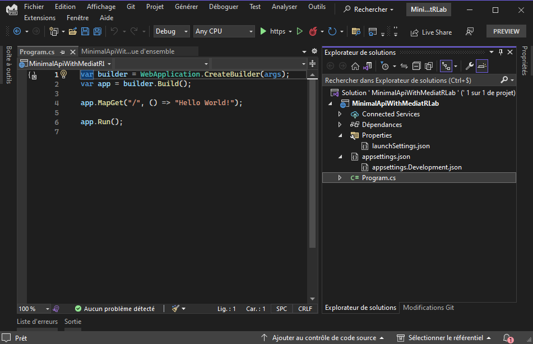Navigate backward with the back arrow

pyautogui.click(x=17, y=32)
